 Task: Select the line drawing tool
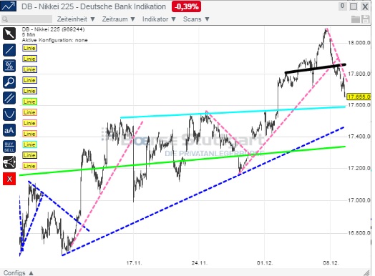[9, 50]
